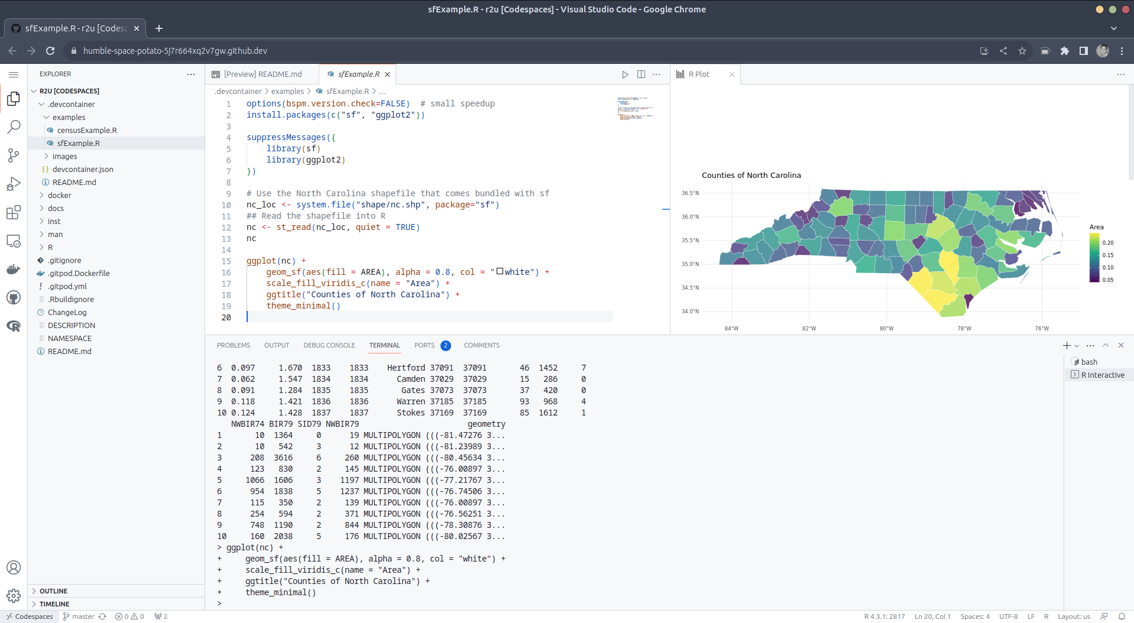Screen dimensions: 1134x623
Task: Click the Codespaces remote indicator button
Action: (x=30, y=616)
